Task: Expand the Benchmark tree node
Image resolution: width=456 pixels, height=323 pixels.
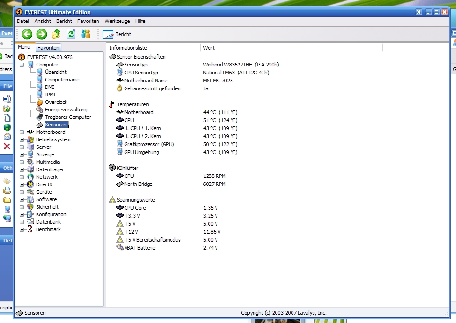Action: tap(22, 229)
